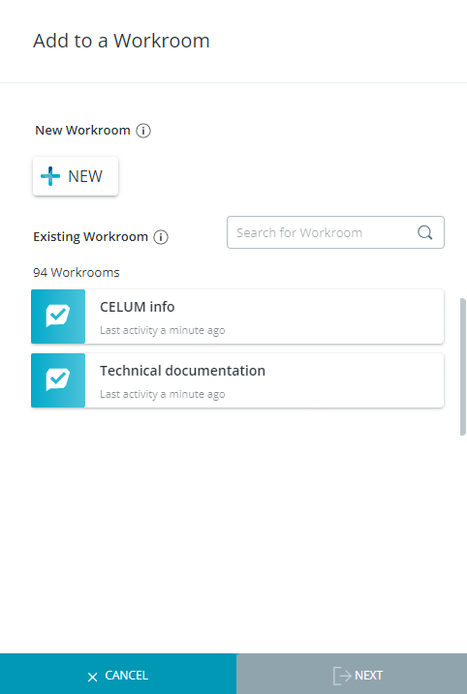Screen dimensions: 467x694
Task: Click the workroom list vertical scrollbar
Action: tap(463, 367)
